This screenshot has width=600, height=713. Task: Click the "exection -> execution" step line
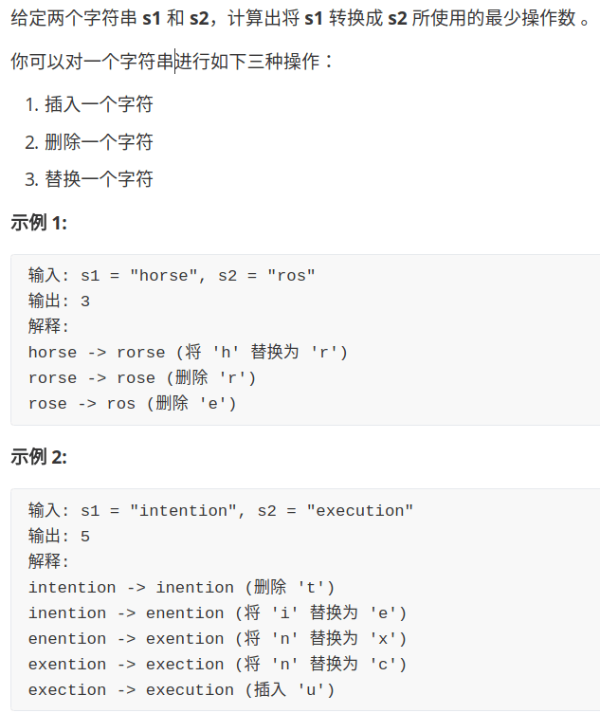(x=182, y=690)
